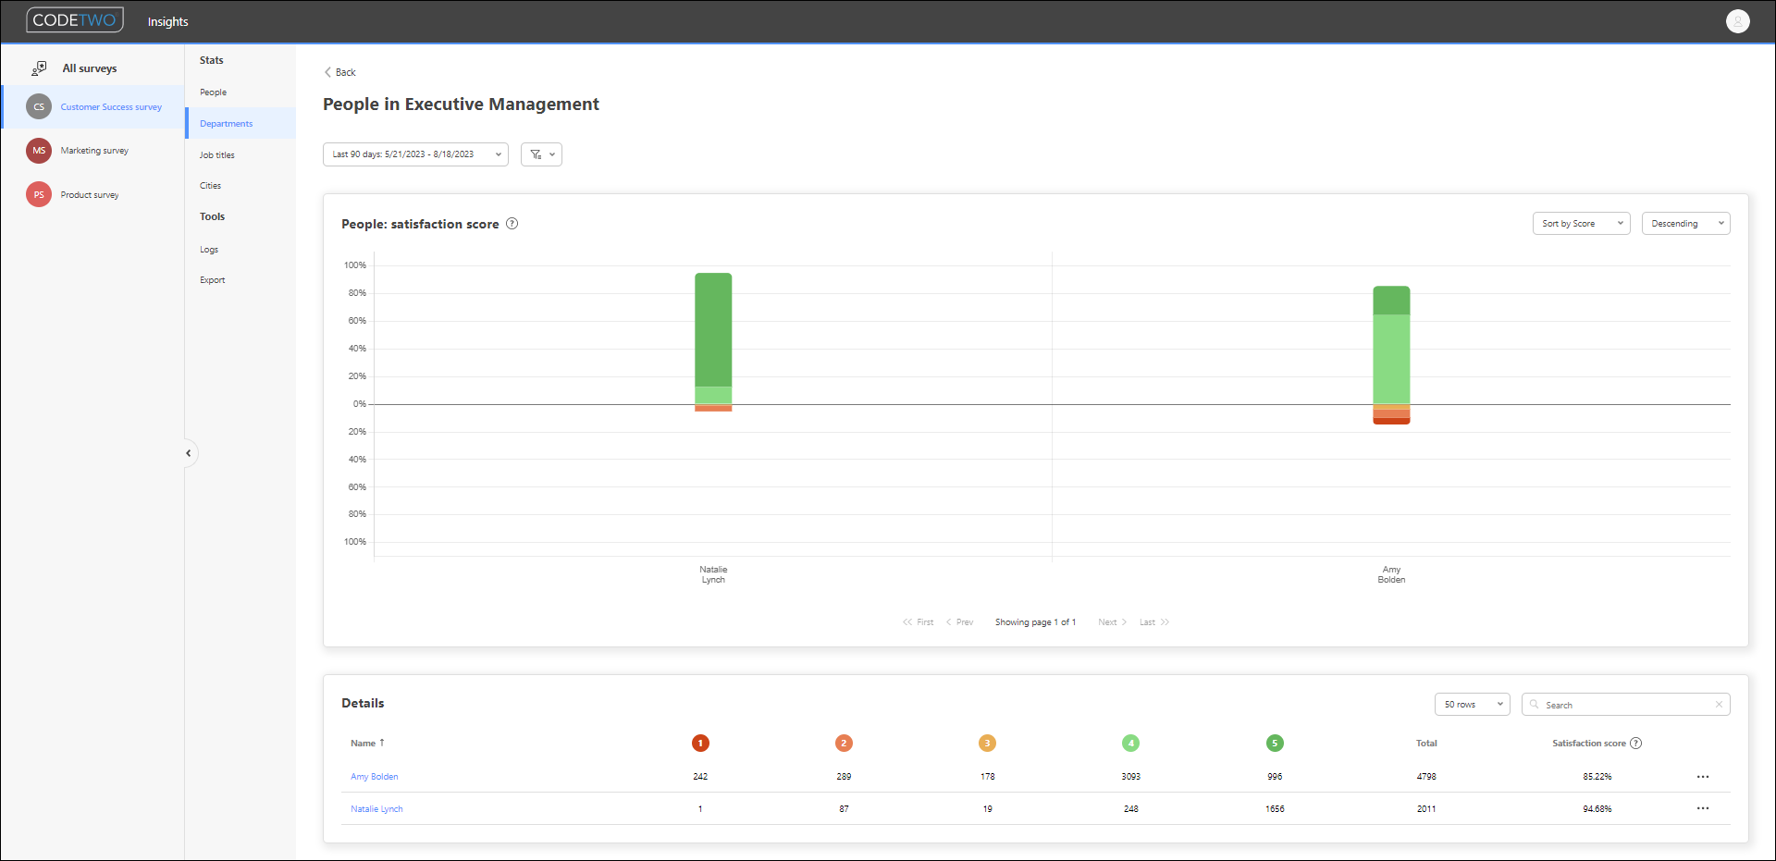Click the search magnifier icon
Viewport: 1776px width, 861px height.
[x=1535, y=705]
